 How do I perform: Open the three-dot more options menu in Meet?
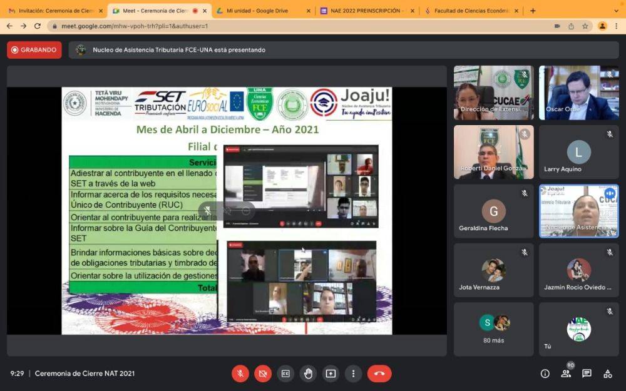[x=353, y=373]
